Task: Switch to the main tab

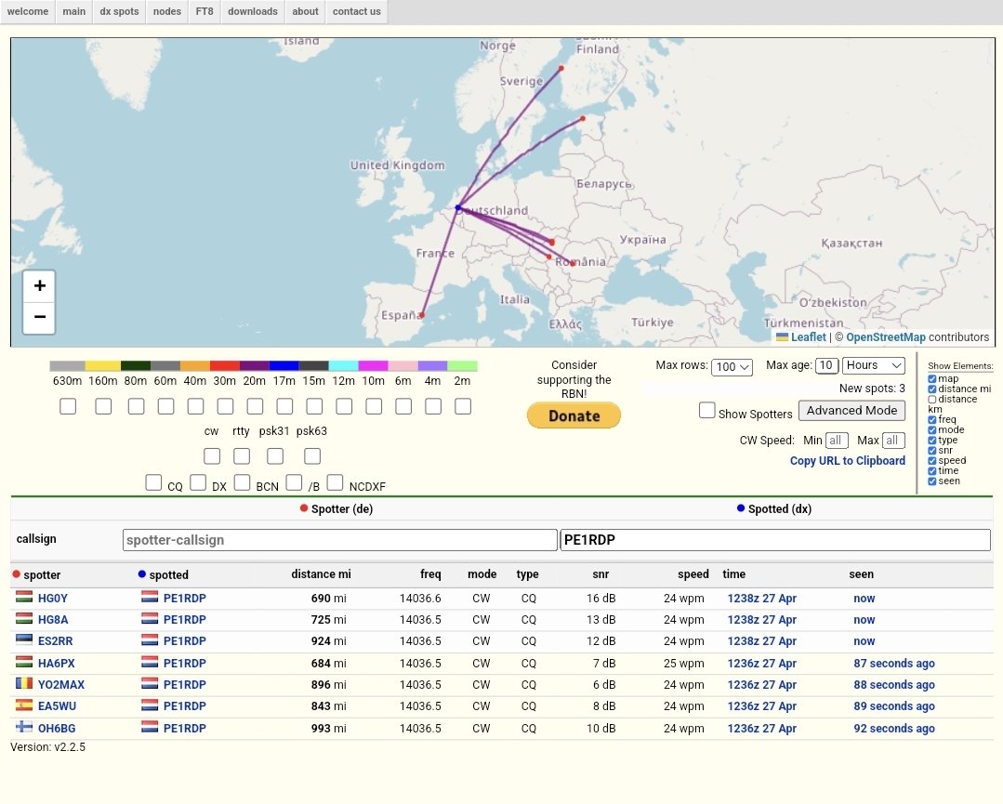Action: pyautogui.click(x=74, y=11)
